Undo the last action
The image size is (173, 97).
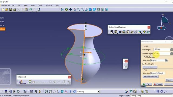(x=31, y=10)
